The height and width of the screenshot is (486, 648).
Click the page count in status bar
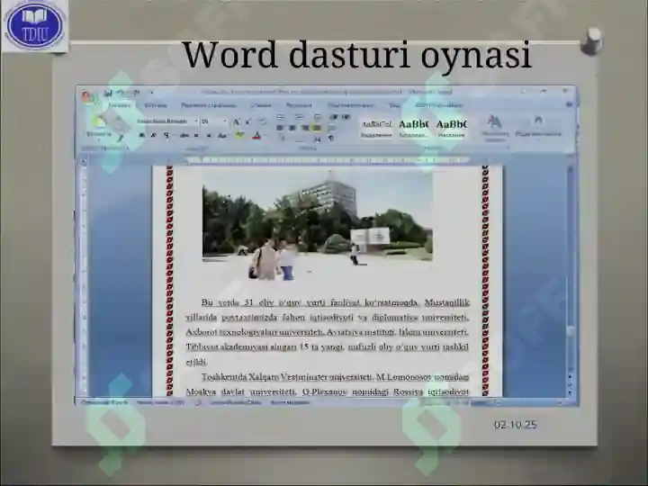point(104,402)
